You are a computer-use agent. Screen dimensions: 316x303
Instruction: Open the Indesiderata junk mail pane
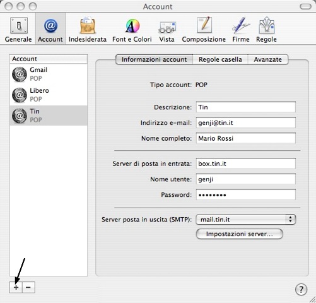(88, 30)
